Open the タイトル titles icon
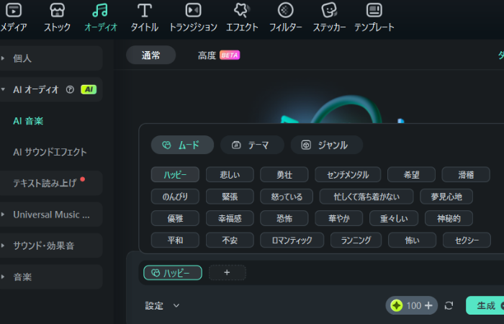Viewport: 504px width, 324px height. point(145,10)
